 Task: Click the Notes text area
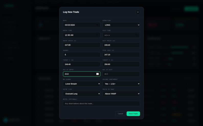(101, 103)
